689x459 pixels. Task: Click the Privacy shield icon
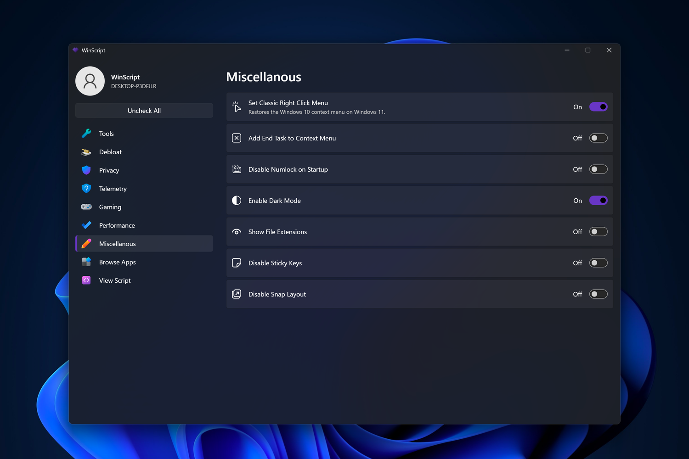click(x=86, y=170)
